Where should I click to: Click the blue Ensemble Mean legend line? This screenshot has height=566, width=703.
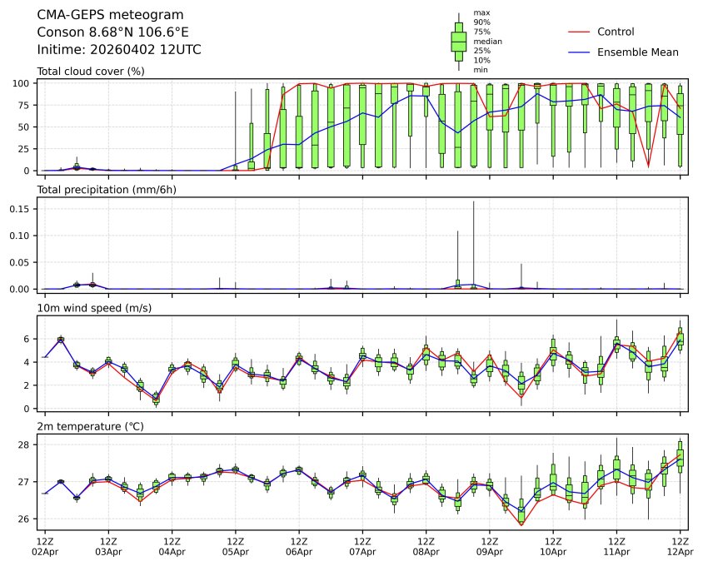click(579, 52)
